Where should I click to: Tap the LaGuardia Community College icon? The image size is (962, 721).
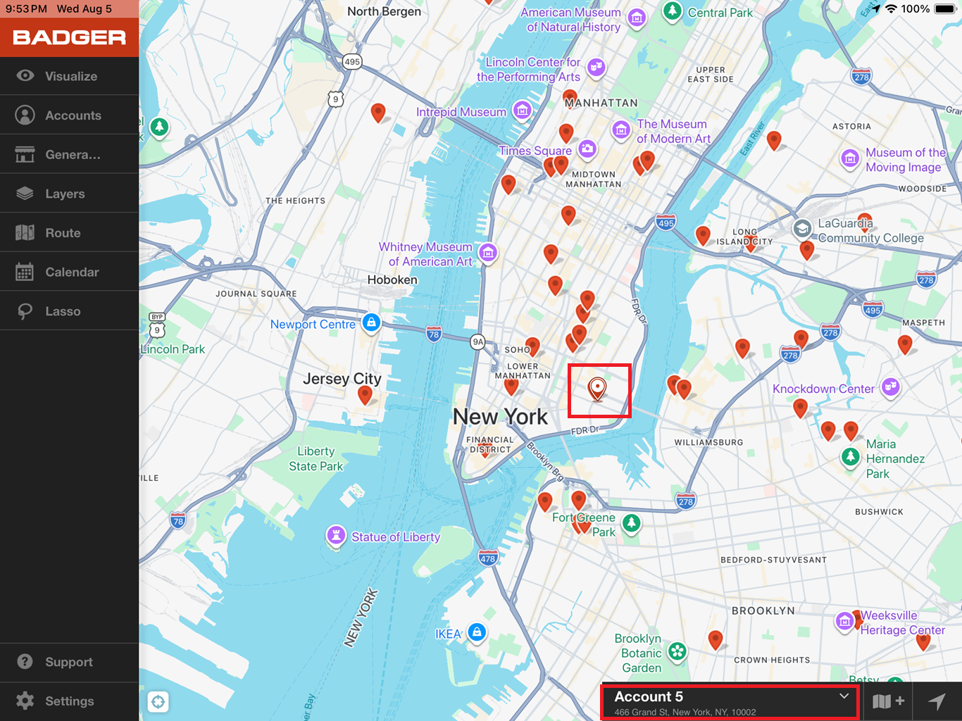(802, 230)
